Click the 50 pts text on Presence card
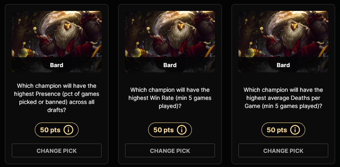Screen dimensions: 340x167 click(x=50, y=130)
